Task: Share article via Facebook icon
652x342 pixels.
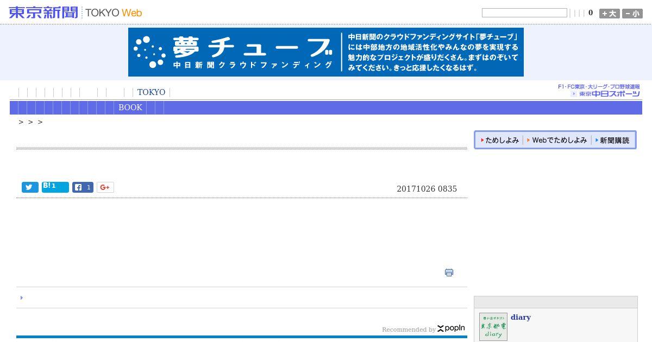Action: tap(83, 187)
